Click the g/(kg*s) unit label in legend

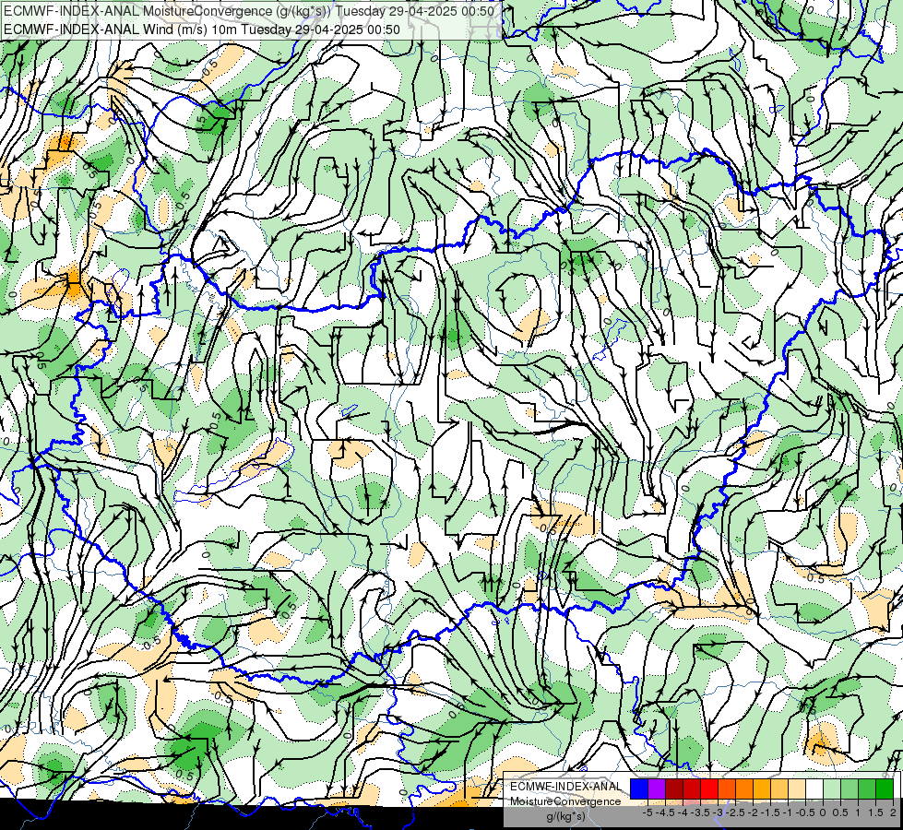565,817
